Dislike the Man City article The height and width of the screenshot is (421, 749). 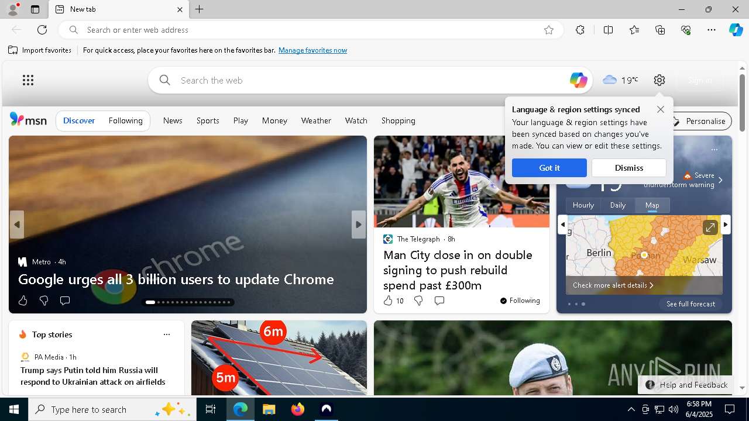point(418,301)
